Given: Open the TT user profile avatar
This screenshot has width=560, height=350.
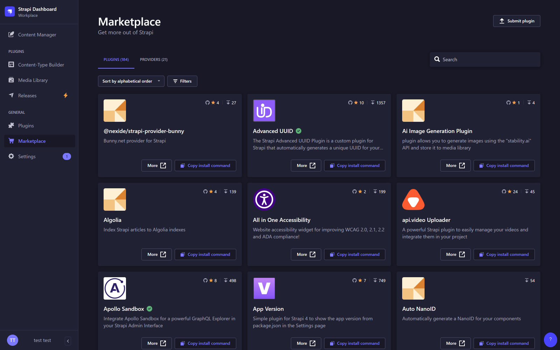Looking at the screenshot, I should [x=13, y=340].
